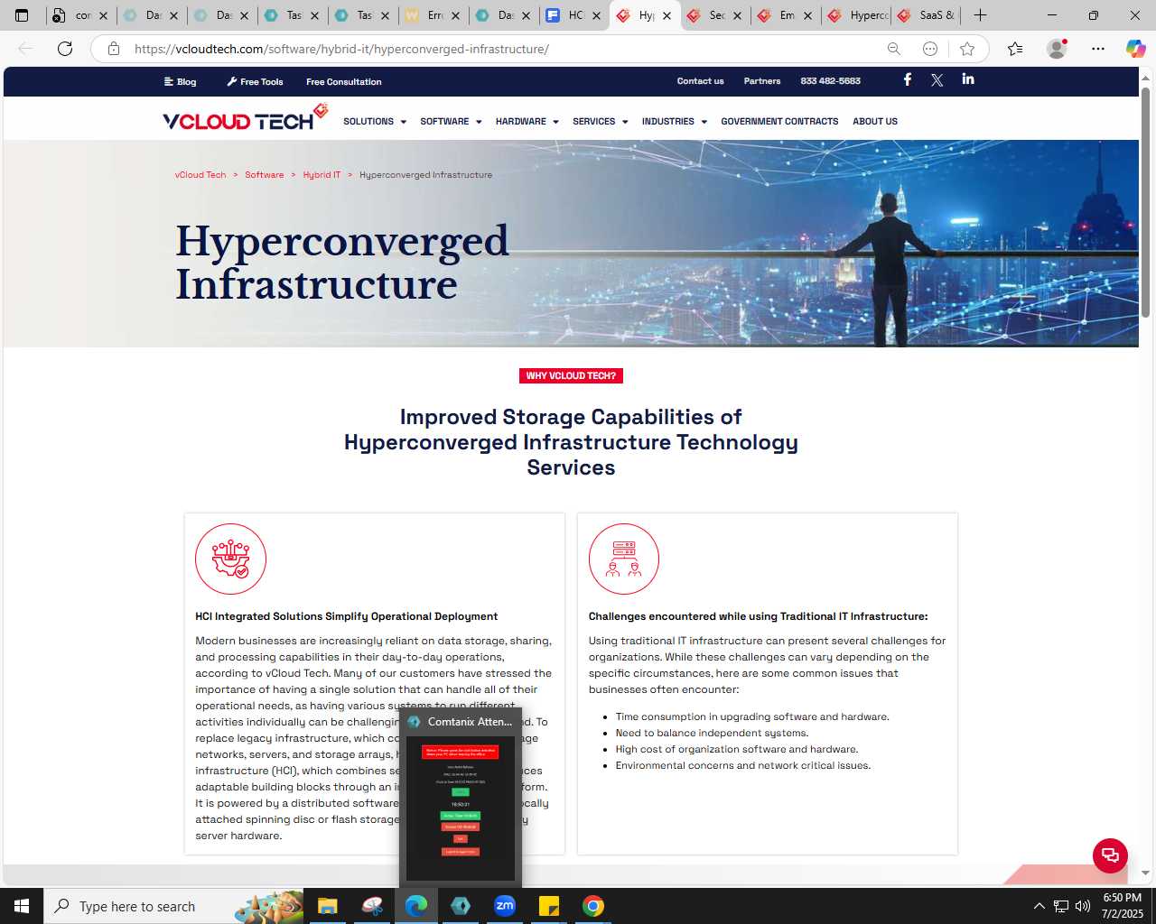Open the Favorites list icon
Screen dimensions: 1156x924
coord(1015,49)
